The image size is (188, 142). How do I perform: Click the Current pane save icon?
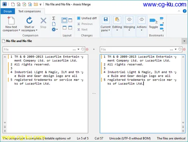(106, 19)
